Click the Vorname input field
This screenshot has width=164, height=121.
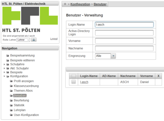pos(124,41)
